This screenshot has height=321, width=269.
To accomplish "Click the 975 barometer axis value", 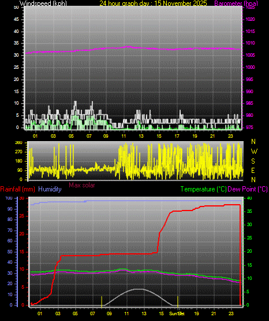I will (x=249, y=127).
